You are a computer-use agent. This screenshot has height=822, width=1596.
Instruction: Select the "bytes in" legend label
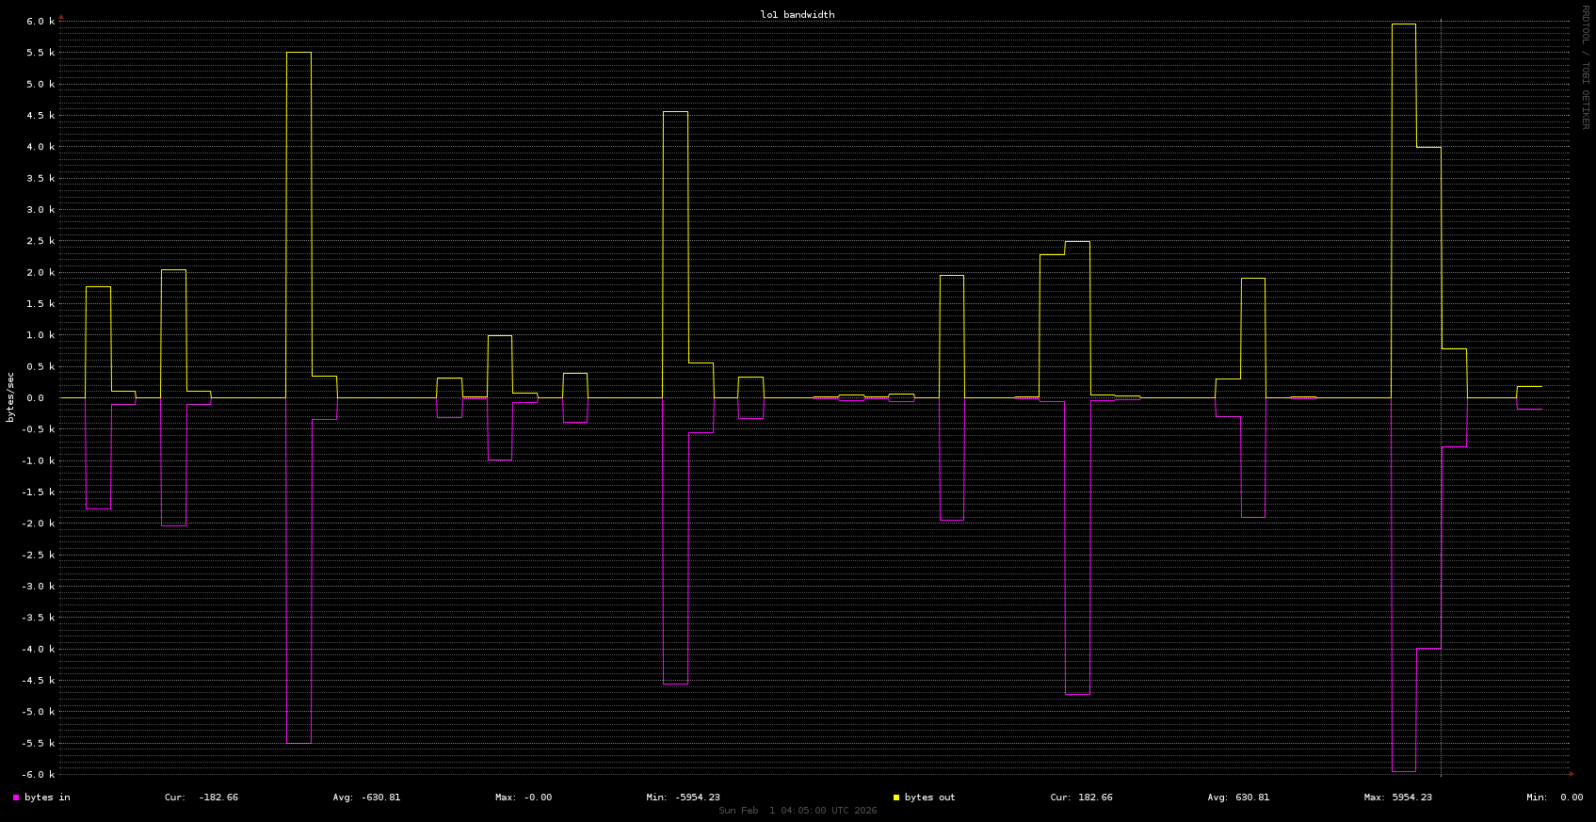tap(47, 798)
